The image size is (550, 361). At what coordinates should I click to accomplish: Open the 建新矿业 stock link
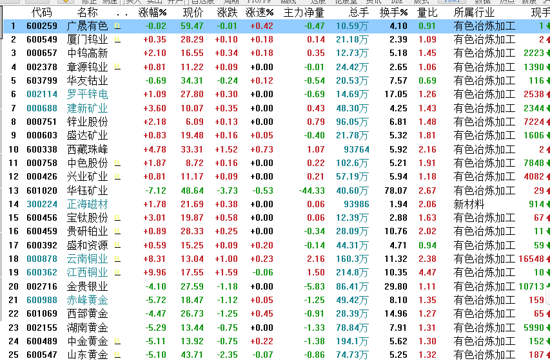[x=87, y=109]
